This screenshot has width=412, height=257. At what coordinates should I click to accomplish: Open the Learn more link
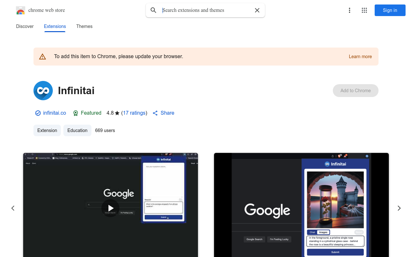360,57
